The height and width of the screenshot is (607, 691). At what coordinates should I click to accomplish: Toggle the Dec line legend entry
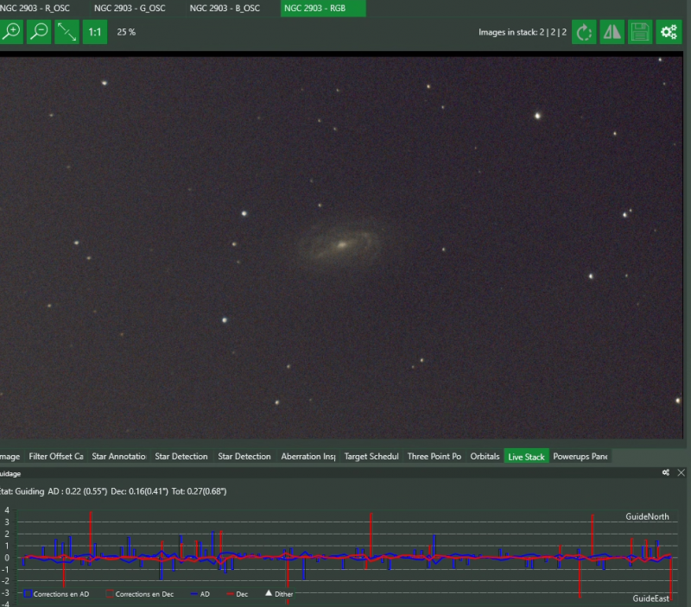[237, 594]
